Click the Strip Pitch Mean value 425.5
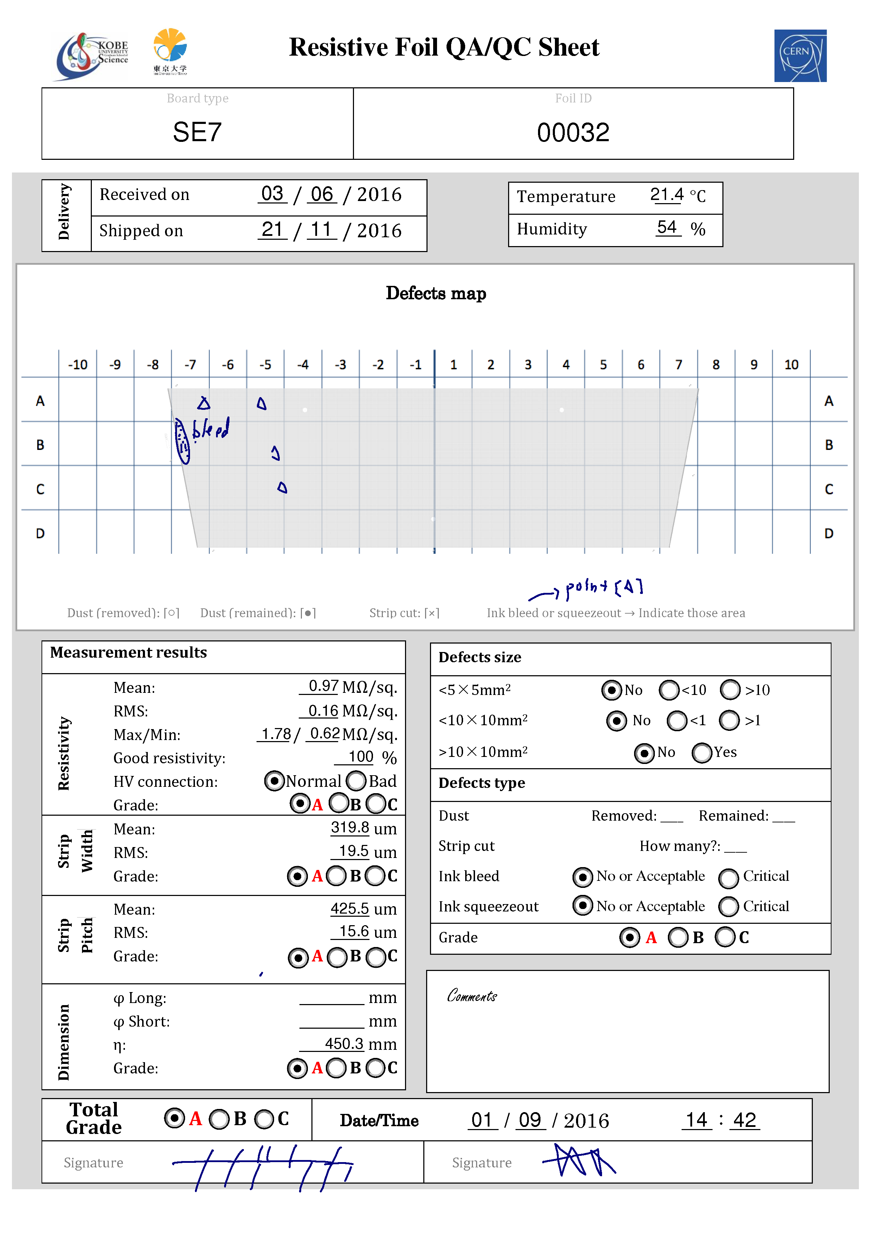The image size is (873, 1235). (350, 909)
